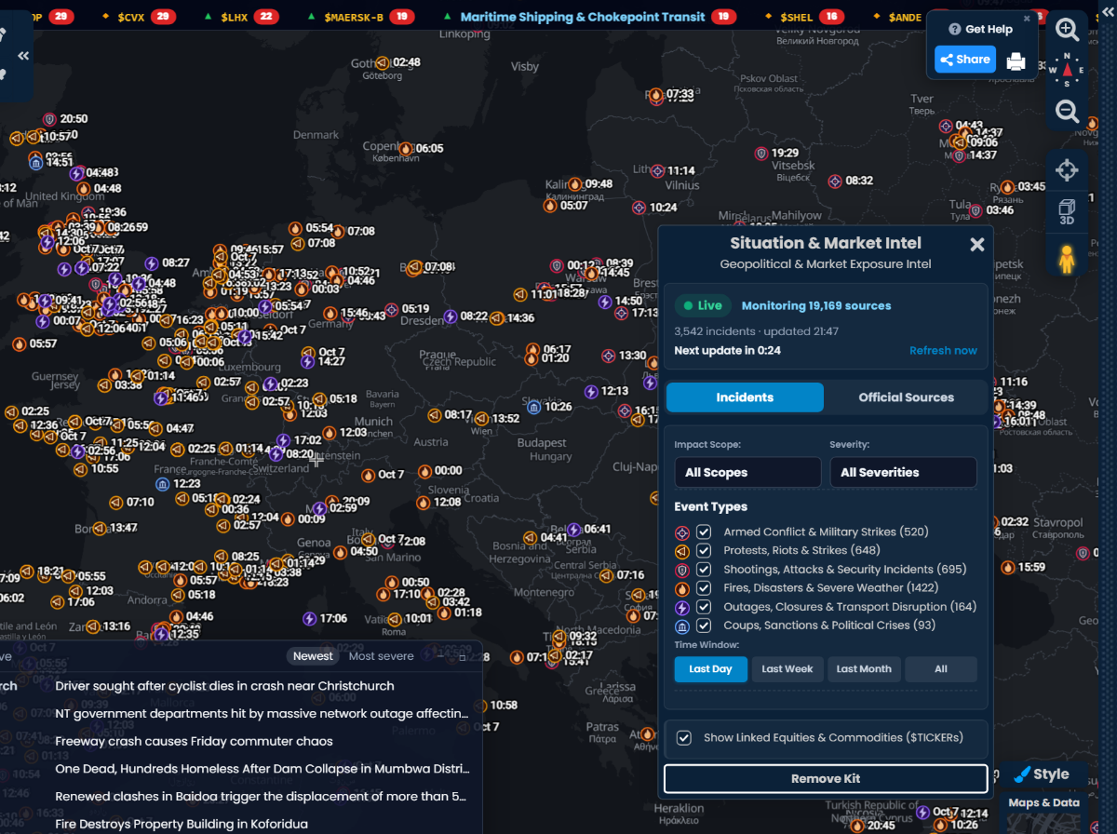The image size is (1117, 834).
Task: Toggle Shootings, Attacks & Security Incidents checkbox
Action: click(704, 569)
